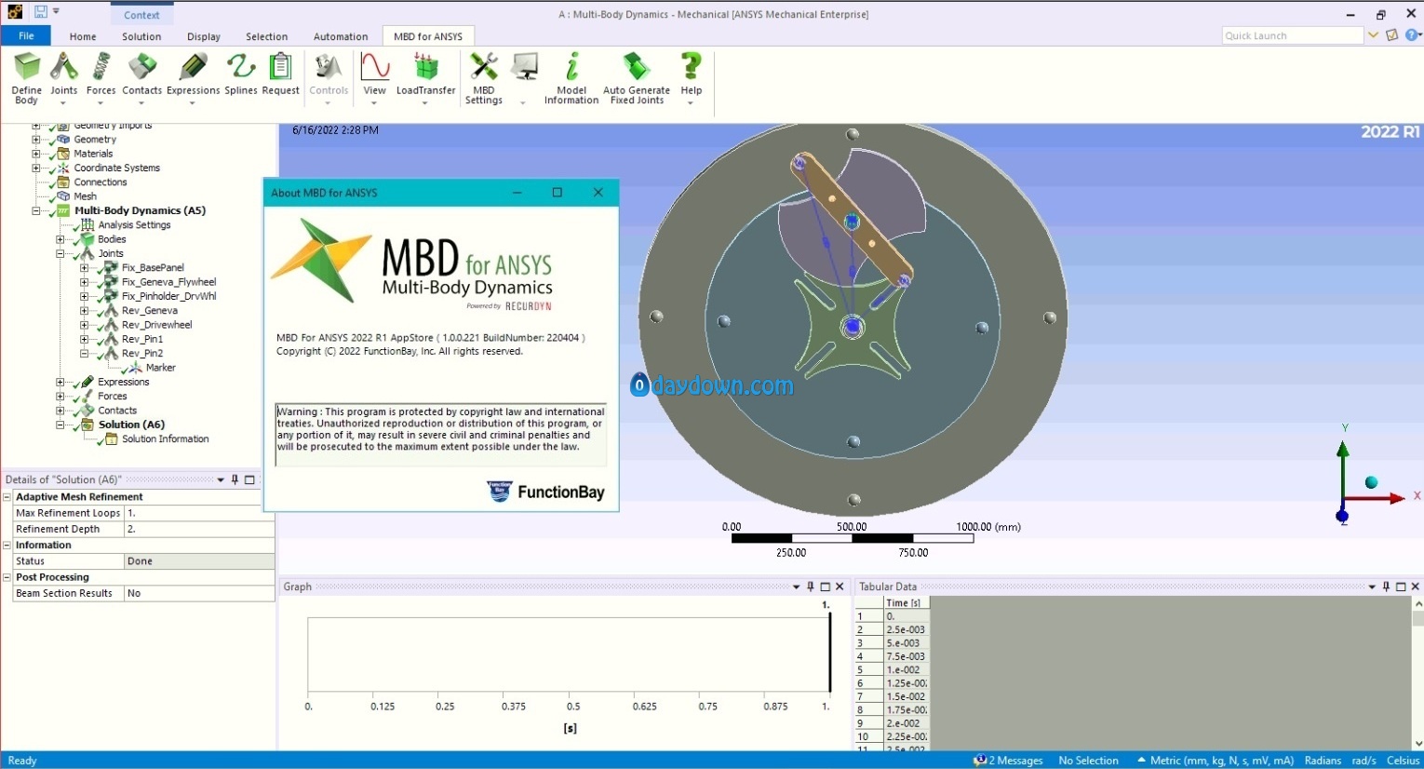Open the View graph tool
The height and width of the screenshot is (769, 1424).
pyautogui.click(x=375, y=77)
